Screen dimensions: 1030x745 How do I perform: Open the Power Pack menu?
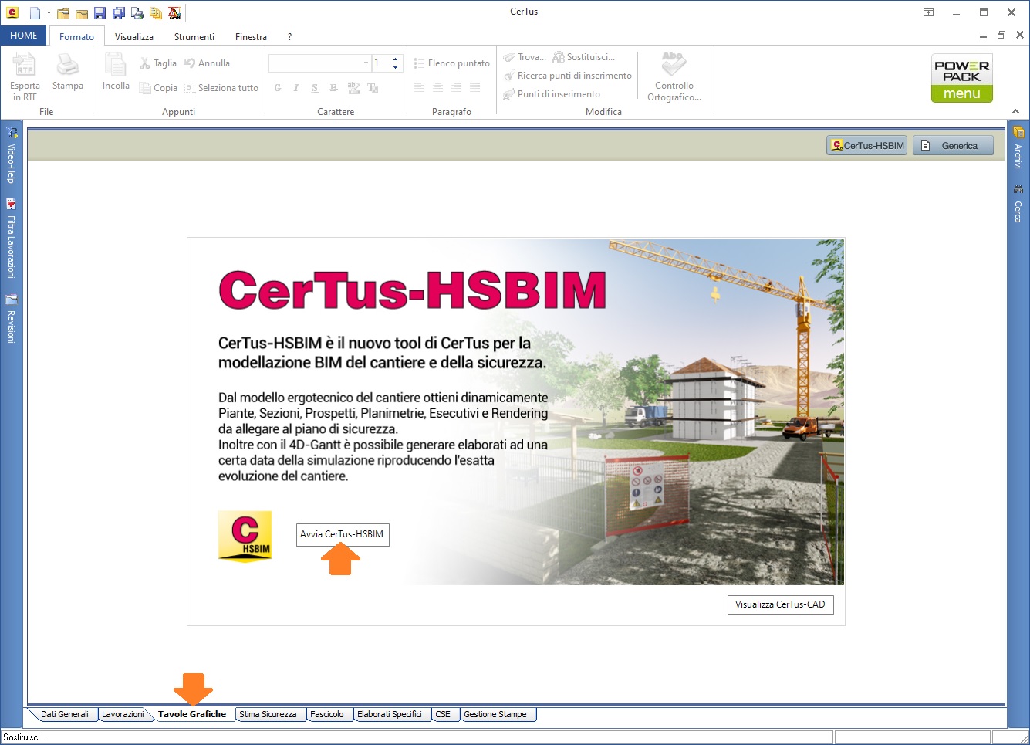pyautogui.click(x=961, y=78)
